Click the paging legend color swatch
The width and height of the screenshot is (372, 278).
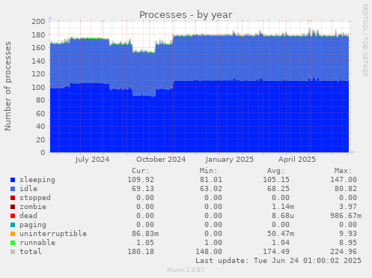click(x=13, y=225)
